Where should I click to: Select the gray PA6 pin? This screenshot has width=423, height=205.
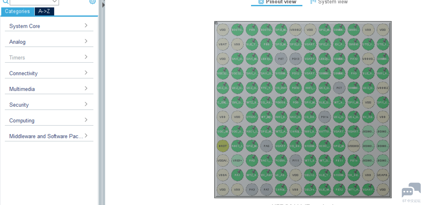point(266,146)
